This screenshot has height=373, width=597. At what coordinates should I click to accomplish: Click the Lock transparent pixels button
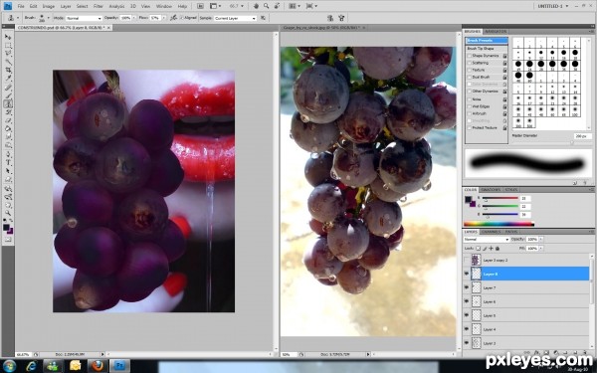coord(478,248)
